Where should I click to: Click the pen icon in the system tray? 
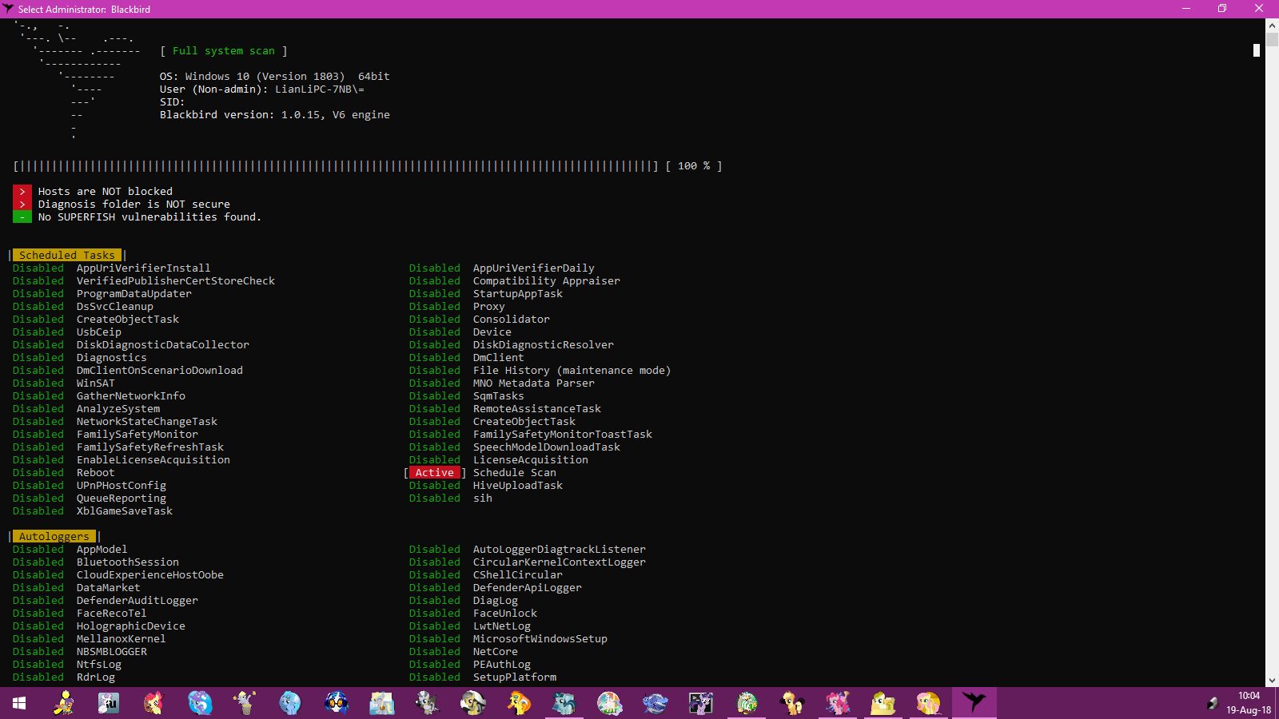coord(1212,703)
